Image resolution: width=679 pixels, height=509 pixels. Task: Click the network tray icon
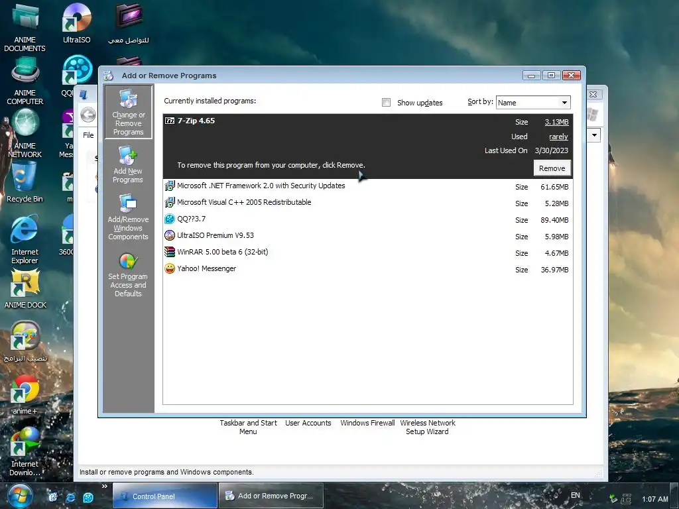(x=626, y=498)
